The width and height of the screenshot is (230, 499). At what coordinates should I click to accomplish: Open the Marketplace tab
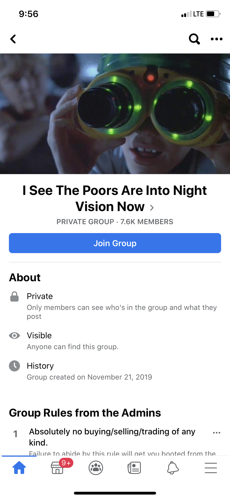tap(57, 468)
